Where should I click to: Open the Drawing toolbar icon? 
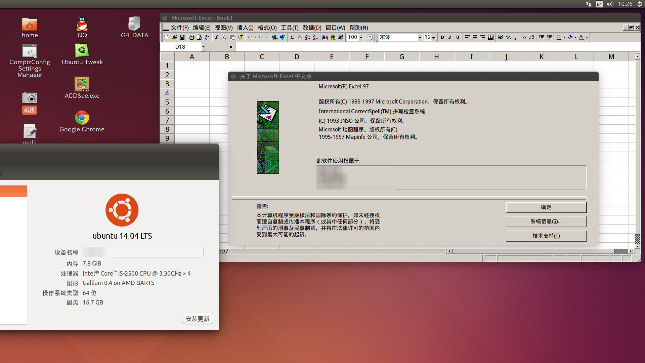(341, 37)
